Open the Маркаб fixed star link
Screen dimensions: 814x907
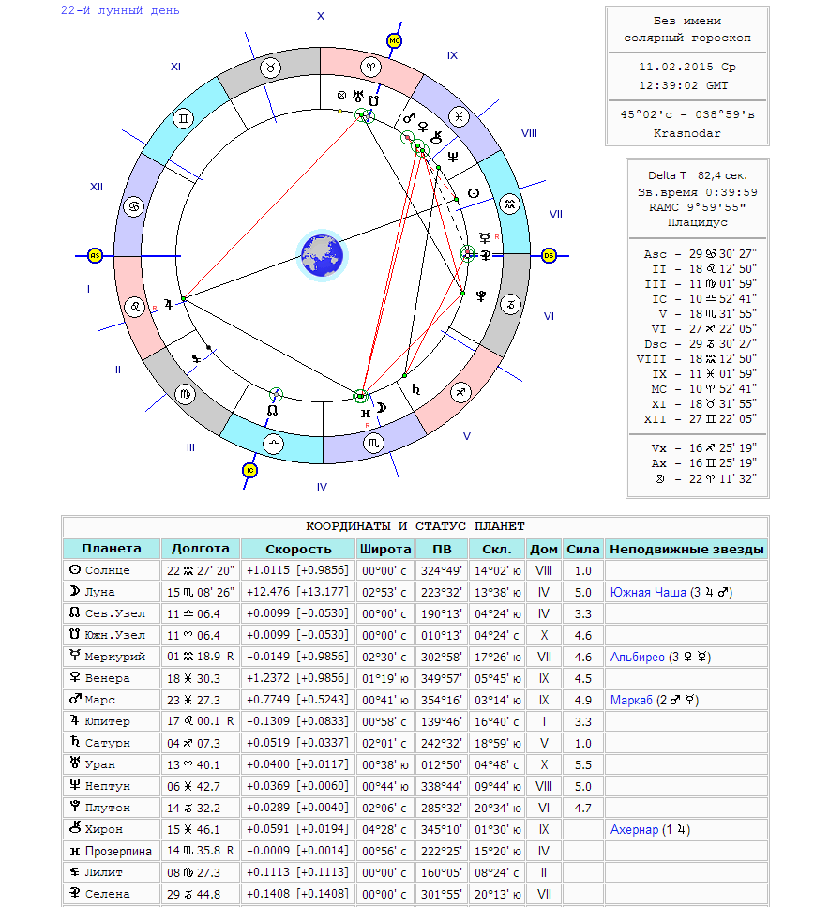point(631,700)
